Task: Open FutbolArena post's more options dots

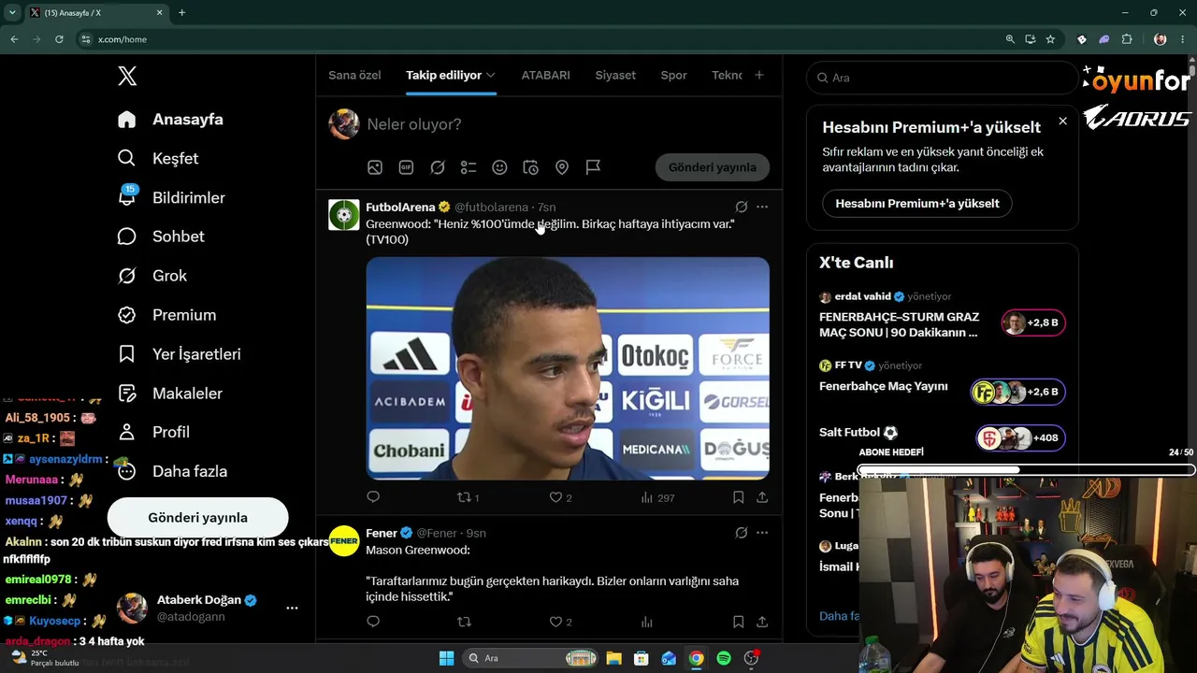Action: point(762,207)
